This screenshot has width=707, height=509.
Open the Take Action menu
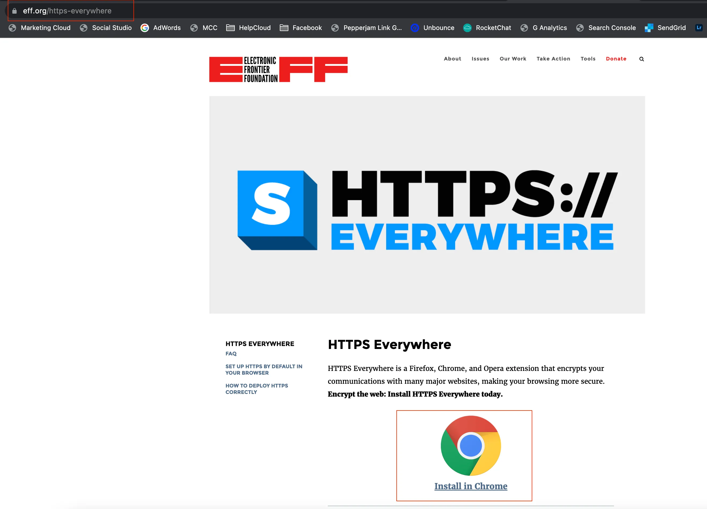coord(553,59)
